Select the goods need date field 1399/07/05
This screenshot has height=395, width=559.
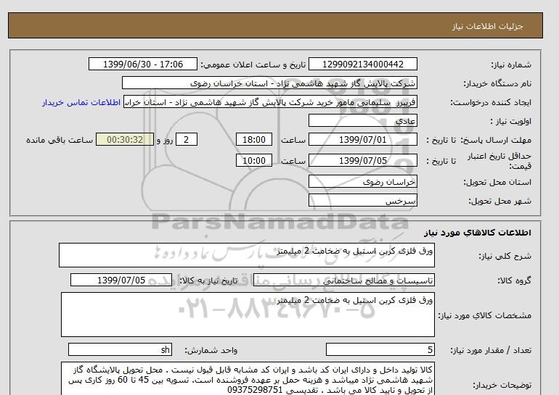121,280
